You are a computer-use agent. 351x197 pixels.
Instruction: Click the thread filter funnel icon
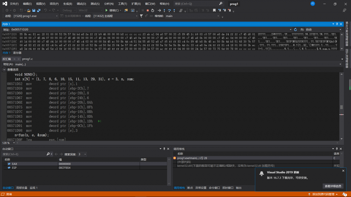click(141, 16)
